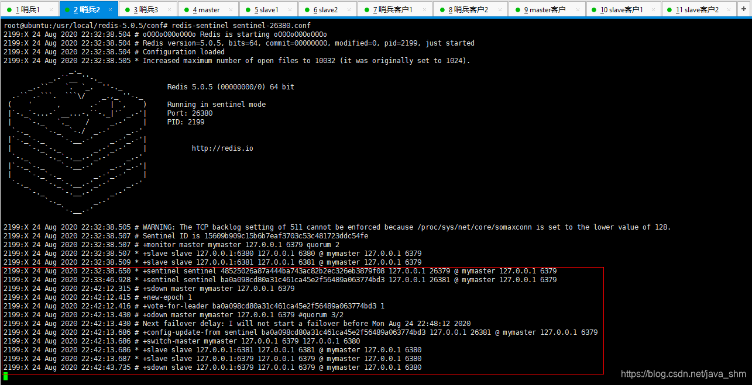The image size is (752, 385).
Task: Select the 9 master客户 tab
Action: 546,9
